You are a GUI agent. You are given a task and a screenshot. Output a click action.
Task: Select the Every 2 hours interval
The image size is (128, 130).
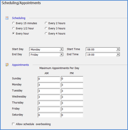tap(46, 23)
